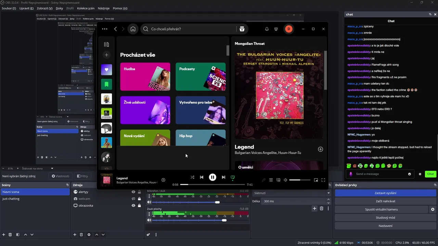The width and height of the screenshot is (438, 246).
Task: Adjust Spotify volume slider
Action: point(300,180)
